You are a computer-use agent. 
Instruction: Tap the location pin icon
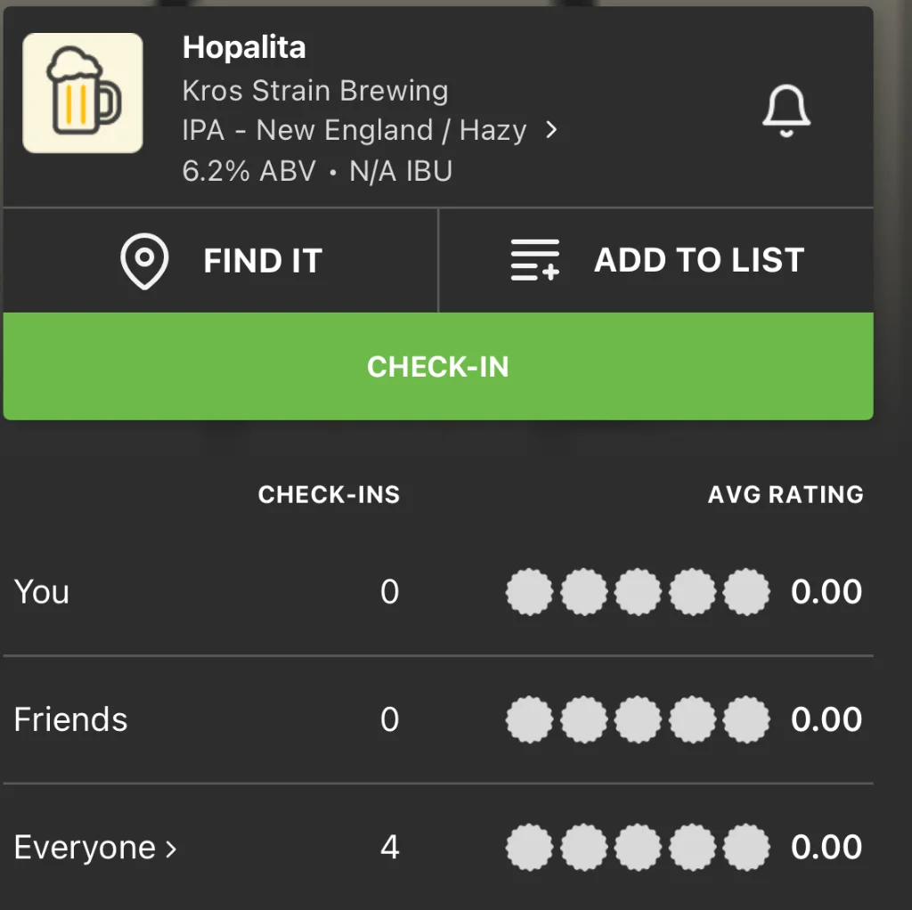click(x=144, y=261)
